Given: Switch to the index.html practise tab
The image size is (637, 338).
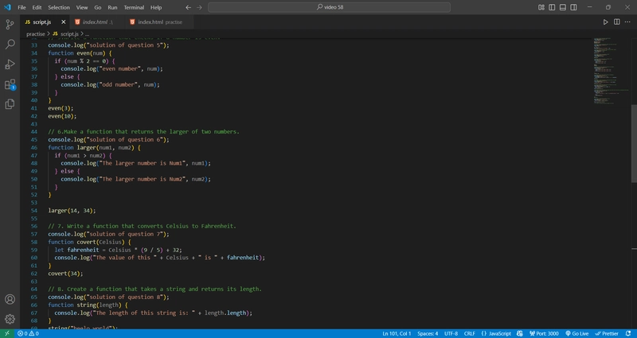Looking at the screenshot, I should pyautogui.click(x=158, y=22).
